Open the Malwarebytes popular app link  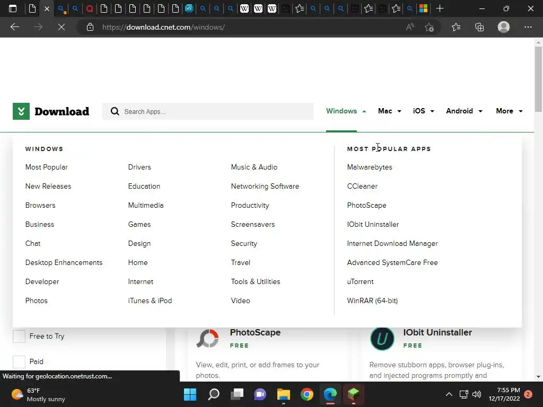pos(370,167)
